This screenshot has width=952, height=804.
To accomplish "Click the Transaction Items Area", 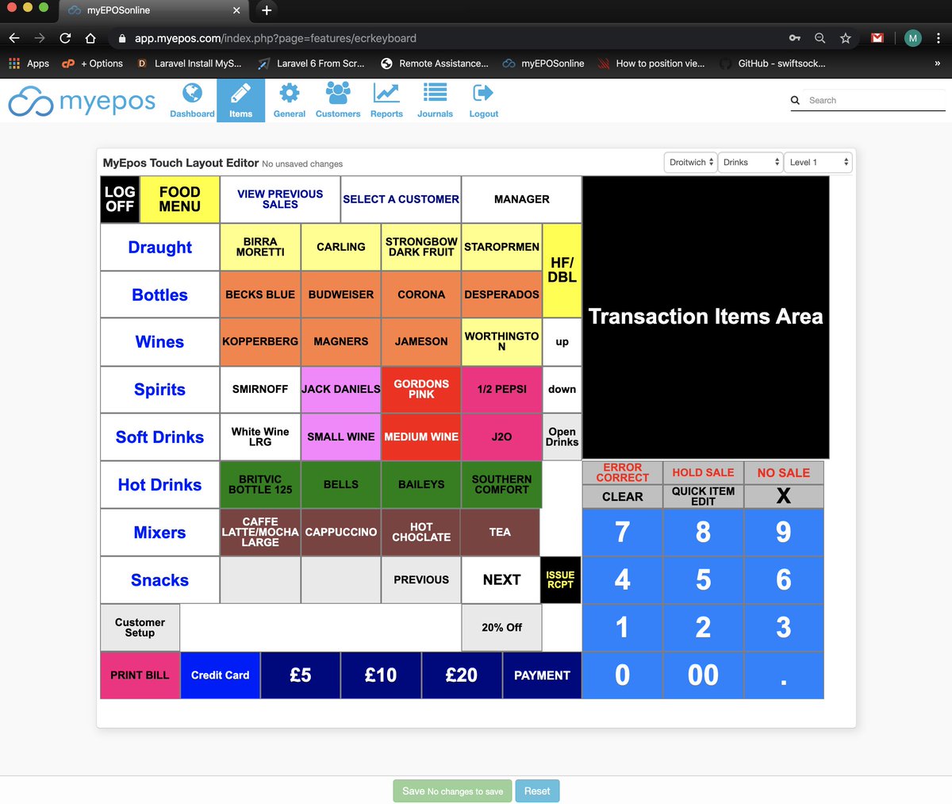I will (705, 317).
